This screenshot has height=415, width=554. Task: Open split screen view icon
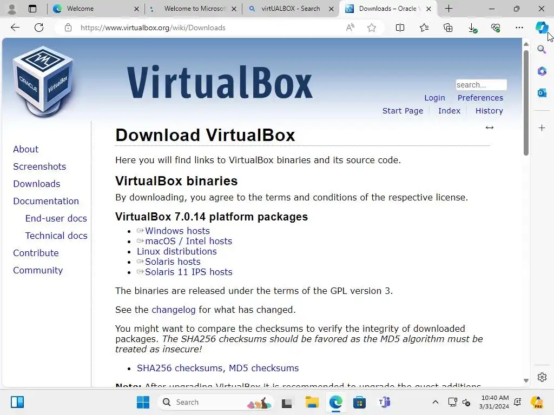[x=400, y=28]
